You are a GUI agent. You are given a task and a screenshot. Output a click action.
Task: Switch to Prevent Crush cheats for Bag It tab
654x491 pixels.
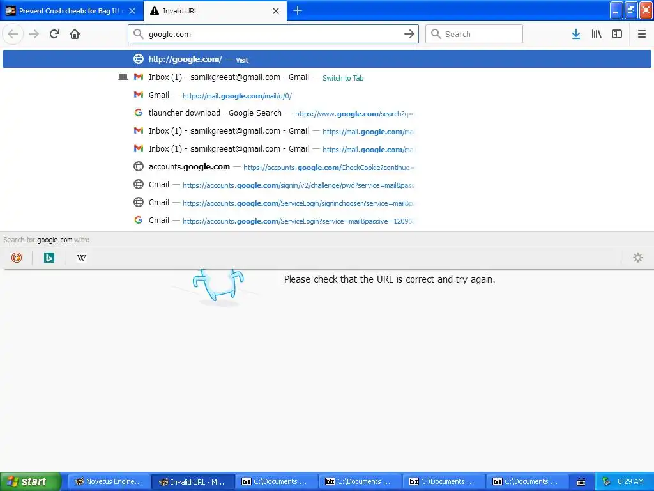pyautogui.click(x=72, y=11)
